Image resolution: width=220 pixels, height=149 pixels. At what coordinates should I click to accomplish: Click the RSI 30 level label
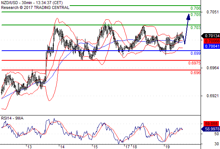[x=217, y=144]
